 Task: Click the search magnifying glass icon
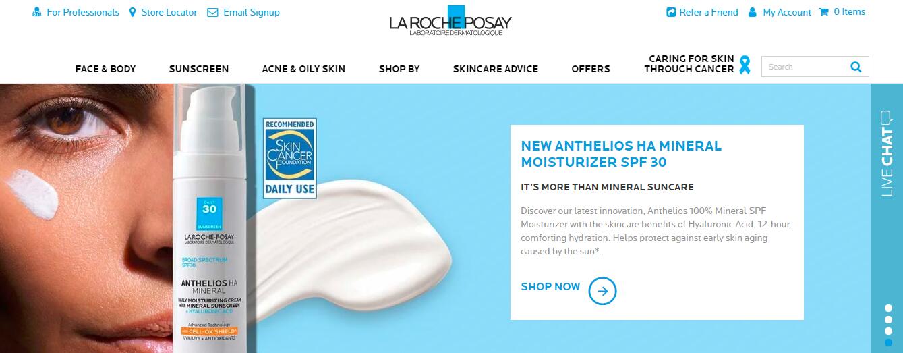tap(856, 66)
